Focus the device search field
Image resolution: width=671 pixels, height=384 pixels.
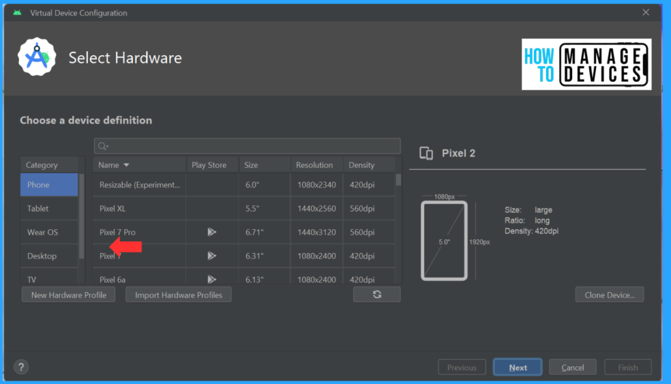tap(247, 146)
